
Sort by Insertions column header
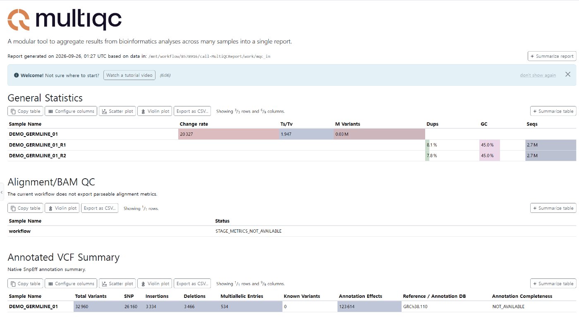[157, 296]
